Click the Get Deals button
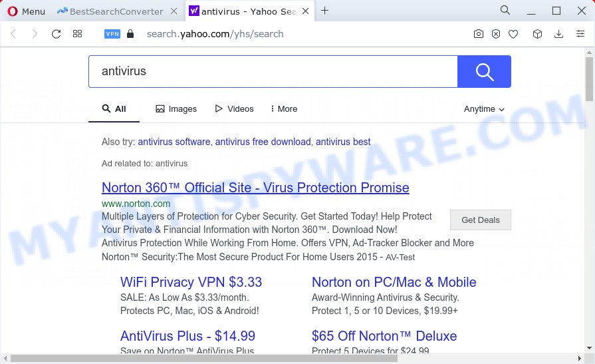This screenshot has height=364, width=595. tap(481, 220)
